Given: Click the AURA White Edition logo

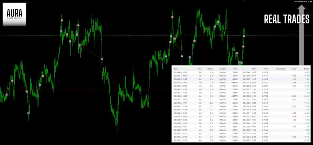Looking at the screenshot, I should [13, 12].
